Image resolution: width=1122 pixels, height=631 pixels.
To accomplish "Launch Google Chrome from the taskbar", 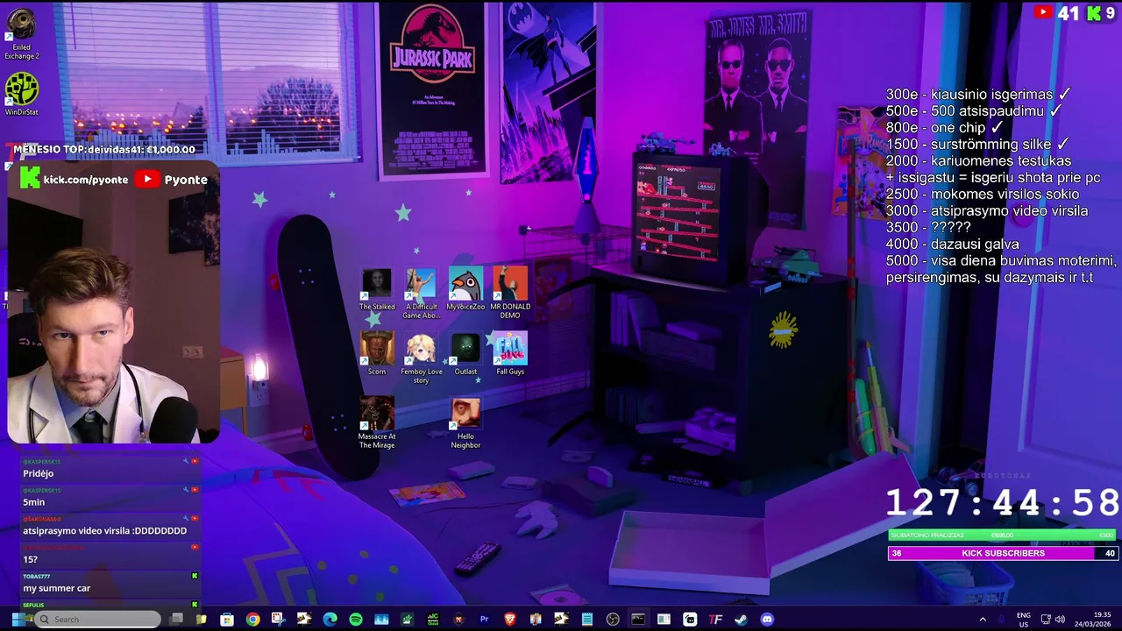I will tap(252, 620).
